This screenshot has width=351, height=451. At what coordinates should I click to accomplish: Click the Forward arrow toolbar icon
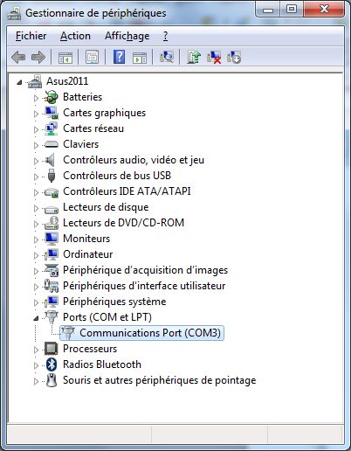pos(38,57)
